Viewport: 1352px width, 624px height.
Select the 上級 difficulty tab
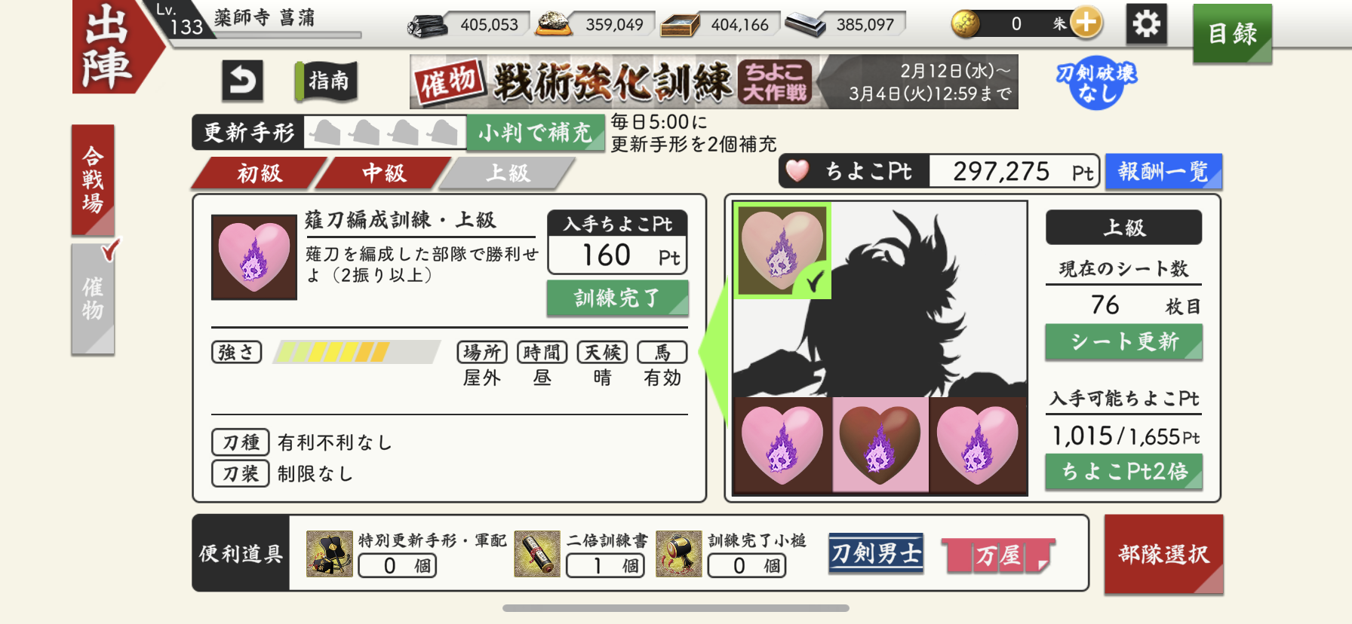[x=508, y=173]
